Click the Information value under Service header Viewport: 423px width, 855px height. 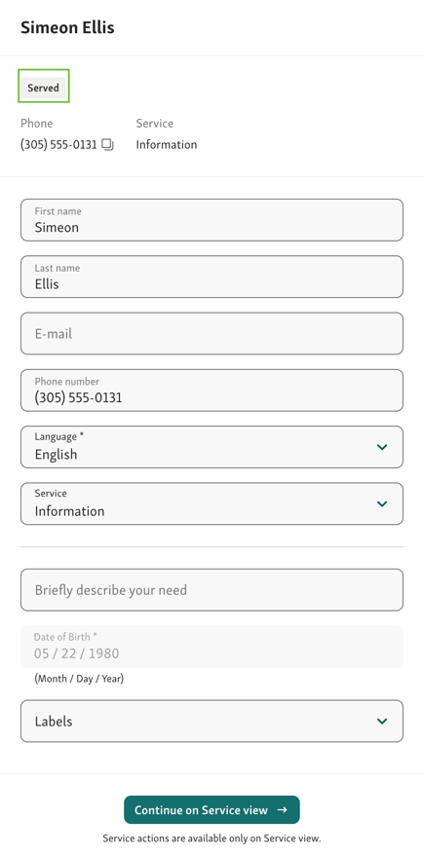coord(167,145)
